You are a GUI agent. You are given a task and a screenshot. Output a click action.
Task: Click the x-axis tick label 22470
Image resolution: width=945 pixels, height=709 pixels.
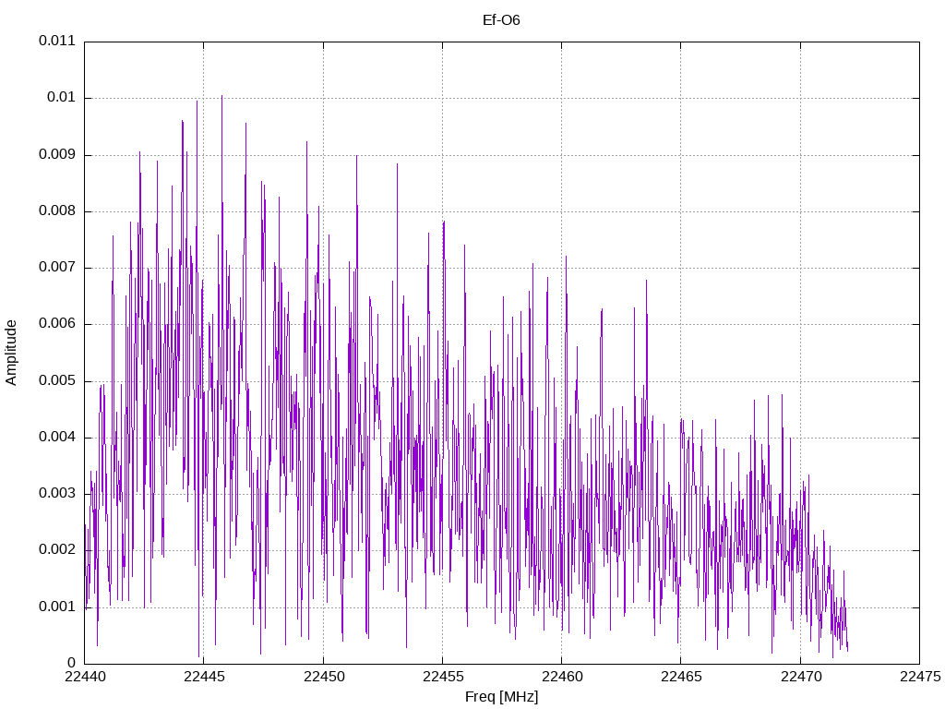pos(801,677)
